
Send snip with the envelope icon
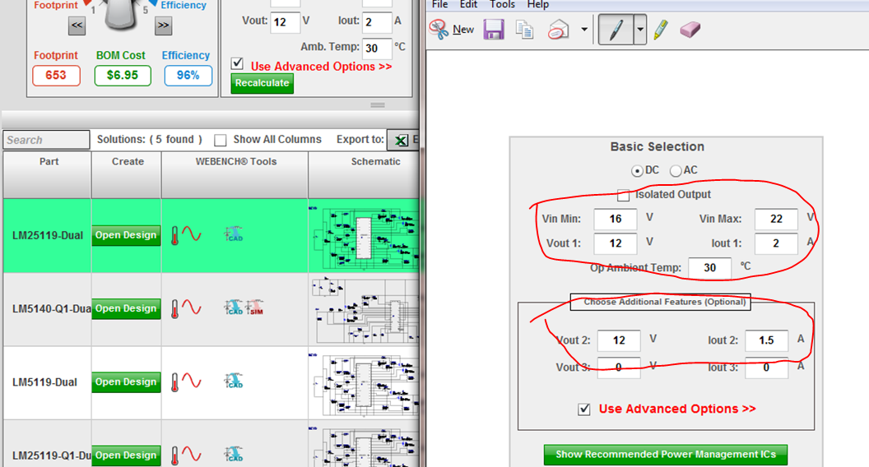558,30
